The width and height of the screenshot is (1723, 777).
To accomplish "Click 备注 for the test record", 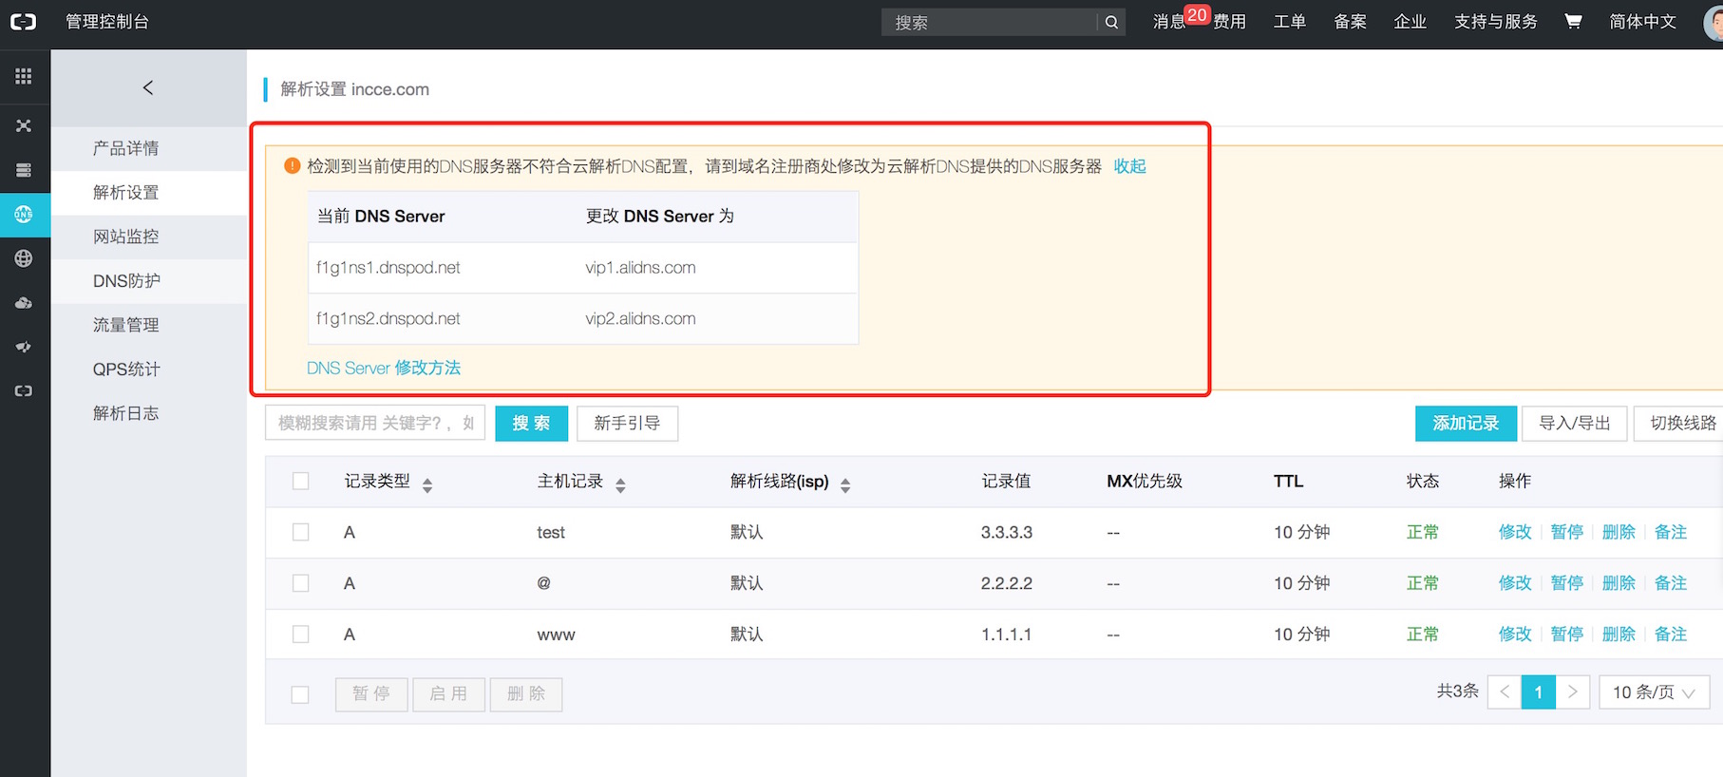I will click(x=1671, y=532).
